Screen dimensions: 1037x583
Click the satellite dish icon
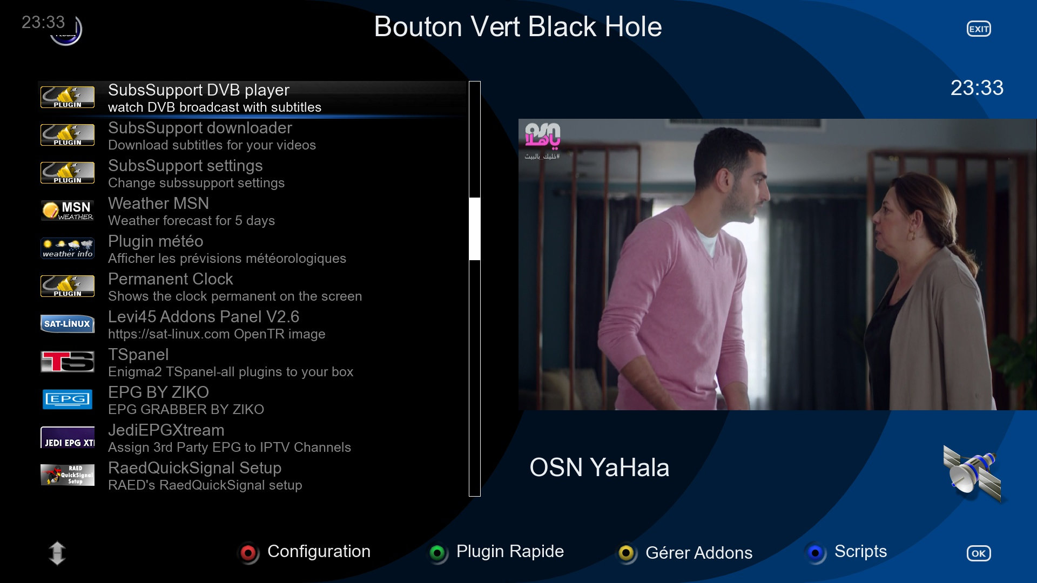pyautogui.click(x=973, y=473)
